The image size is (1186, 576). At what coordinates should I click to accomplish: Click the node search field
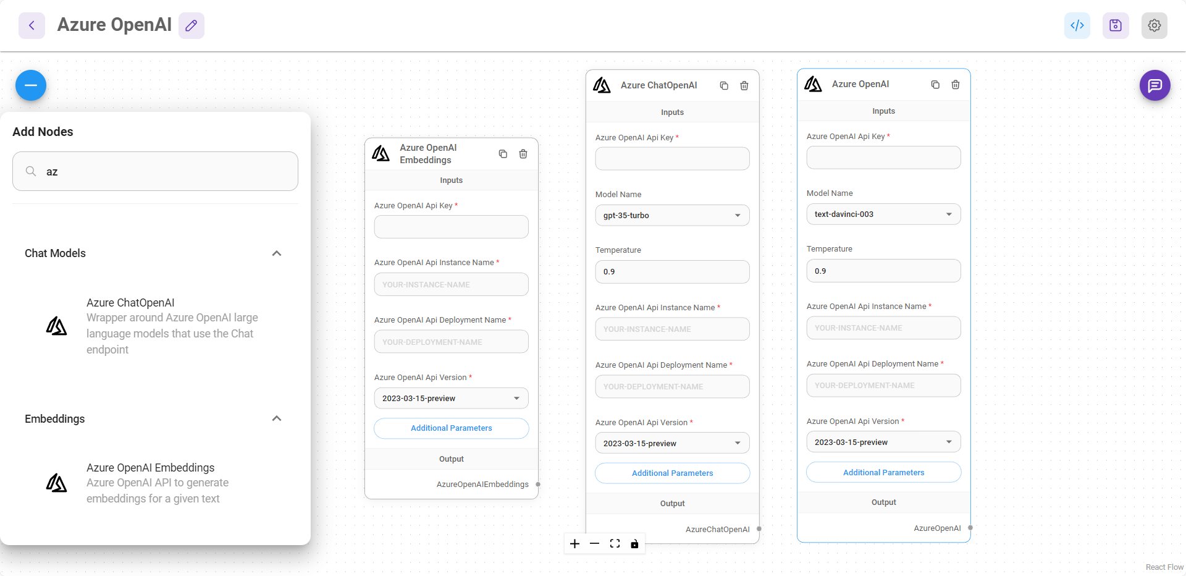154,171
